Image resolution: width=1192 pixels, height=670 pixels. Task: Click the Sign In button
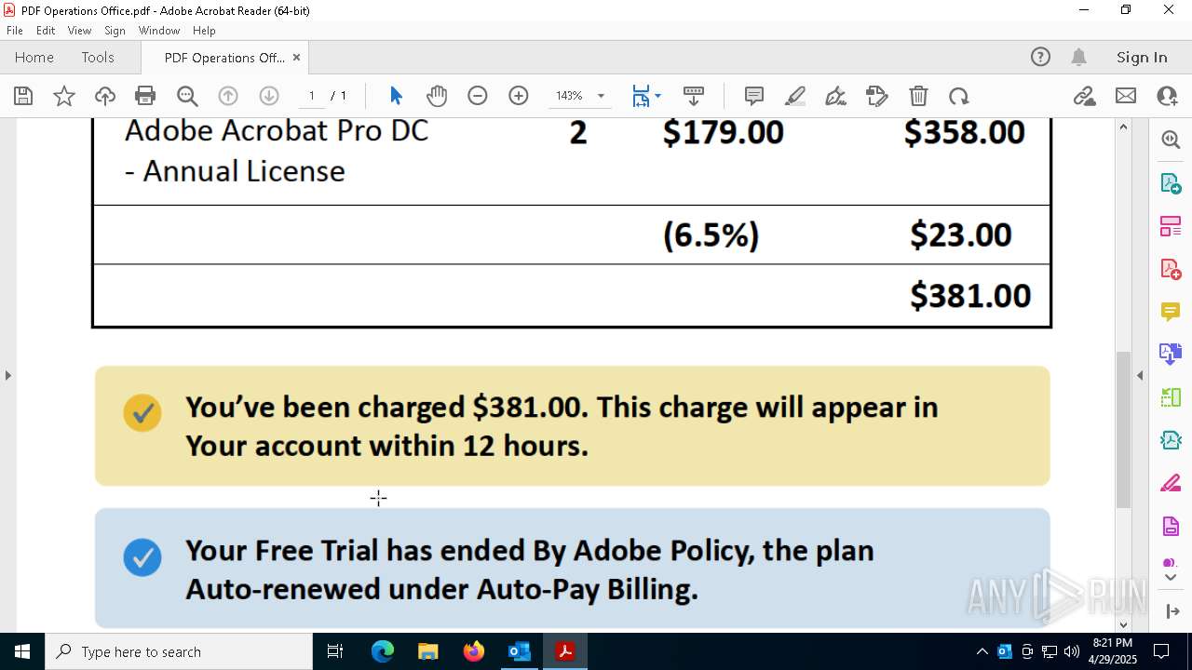(1142, 58)
